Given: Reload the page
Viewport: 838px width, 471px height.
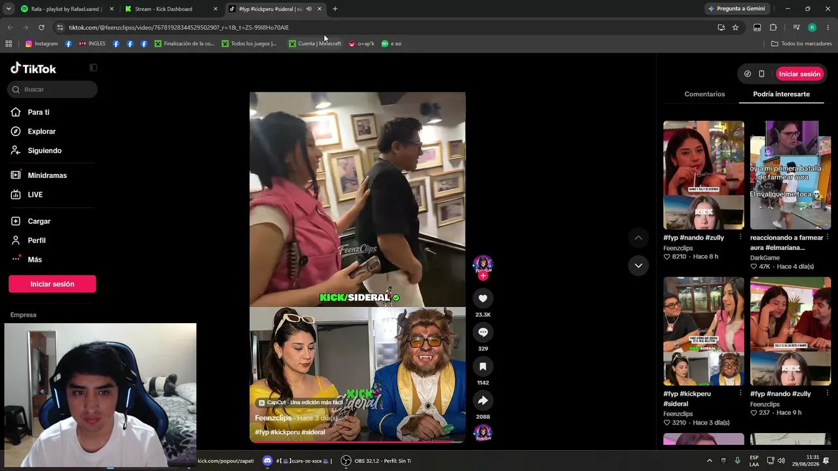Looking at the screenshot, I should (41, 27).
